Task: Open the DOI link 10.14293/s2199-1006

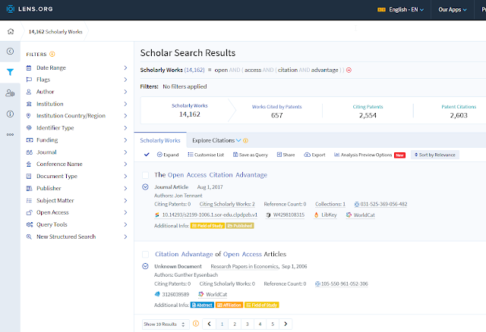Action: coord(206,215)
